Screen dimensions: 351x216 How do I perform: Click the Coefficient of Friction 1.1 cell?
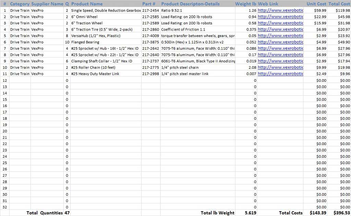point(183,29)
